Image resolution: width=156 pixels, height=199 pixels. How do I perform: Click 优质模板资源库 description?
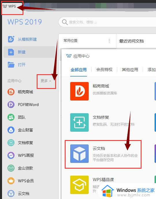coord(105,93)
